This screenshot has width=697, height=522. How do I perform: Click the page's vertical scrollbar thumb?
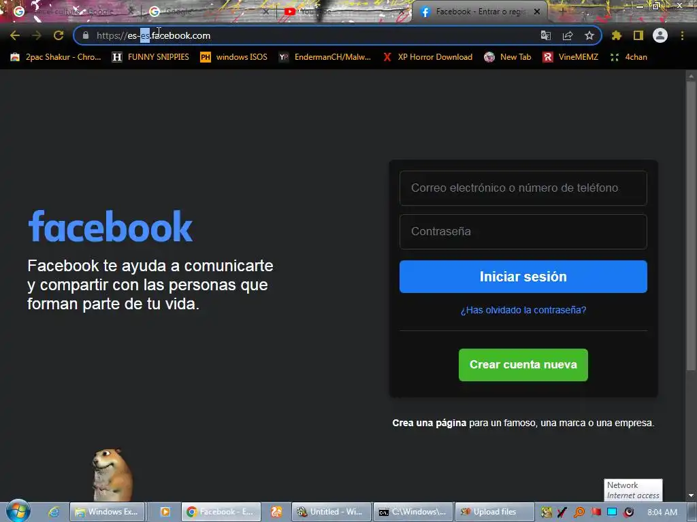point(691,226)
